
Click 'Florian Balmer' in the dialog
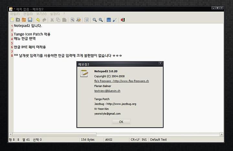pyautogui.click(x=103, y=86)
